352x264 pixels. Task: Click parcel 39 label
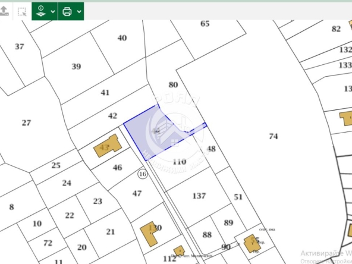[76, 67]
